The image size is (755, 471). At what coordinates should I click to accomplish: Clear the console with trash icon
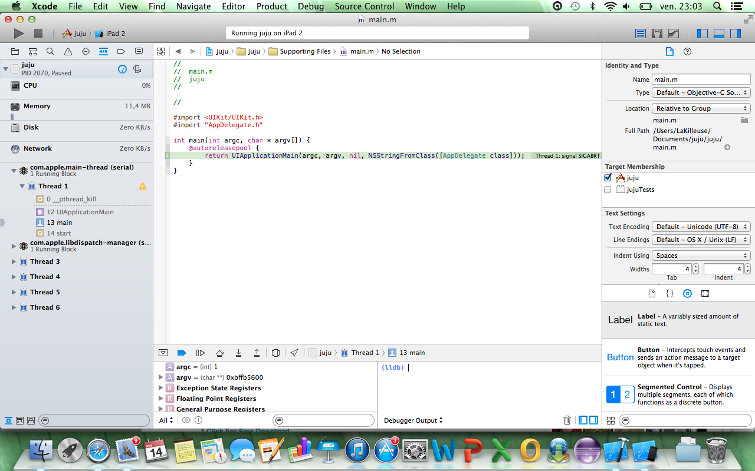(567, 420)
